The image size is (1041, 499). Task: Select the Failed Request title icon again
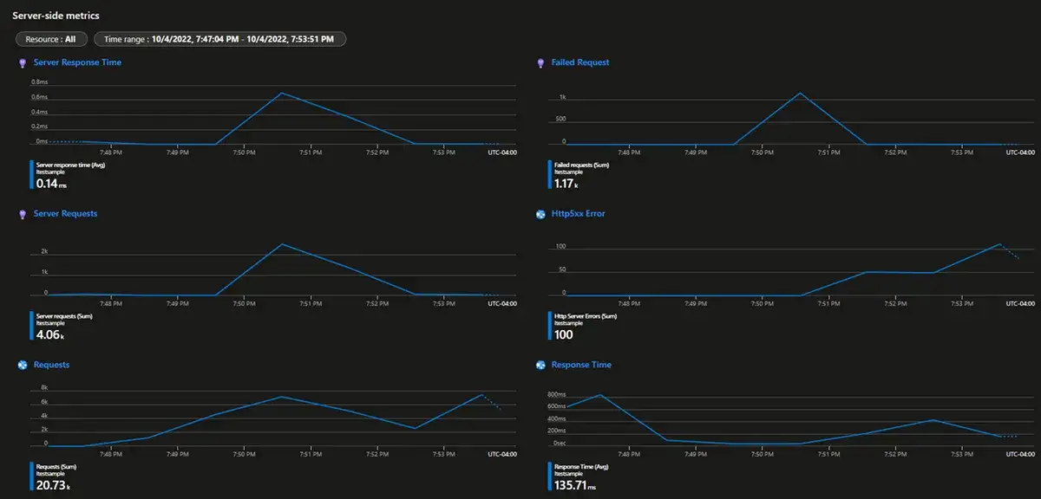click(541, 62)
